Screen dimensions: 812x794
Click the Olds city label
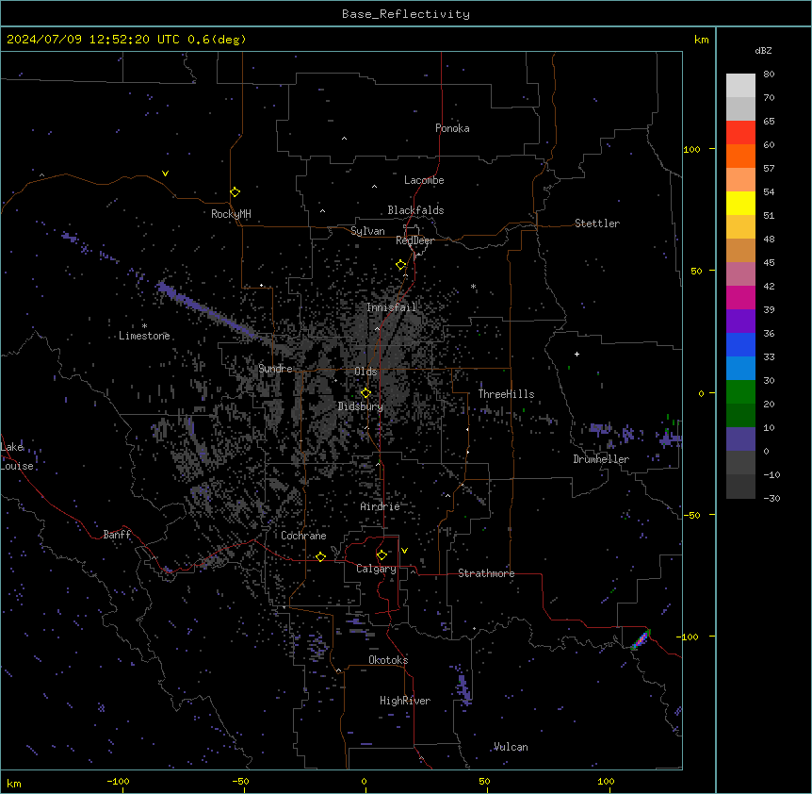[365, 372]
